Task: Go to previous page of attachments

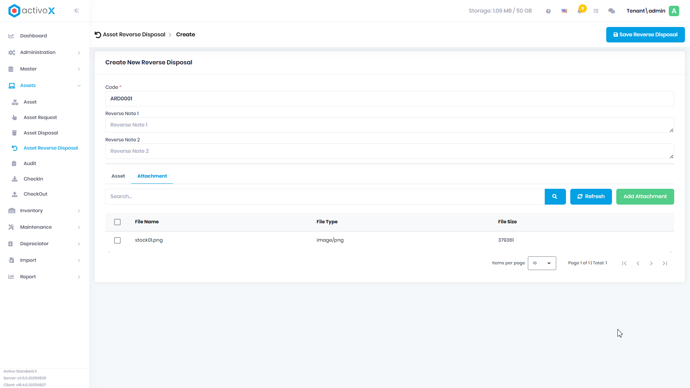Action: pos(638,264)
